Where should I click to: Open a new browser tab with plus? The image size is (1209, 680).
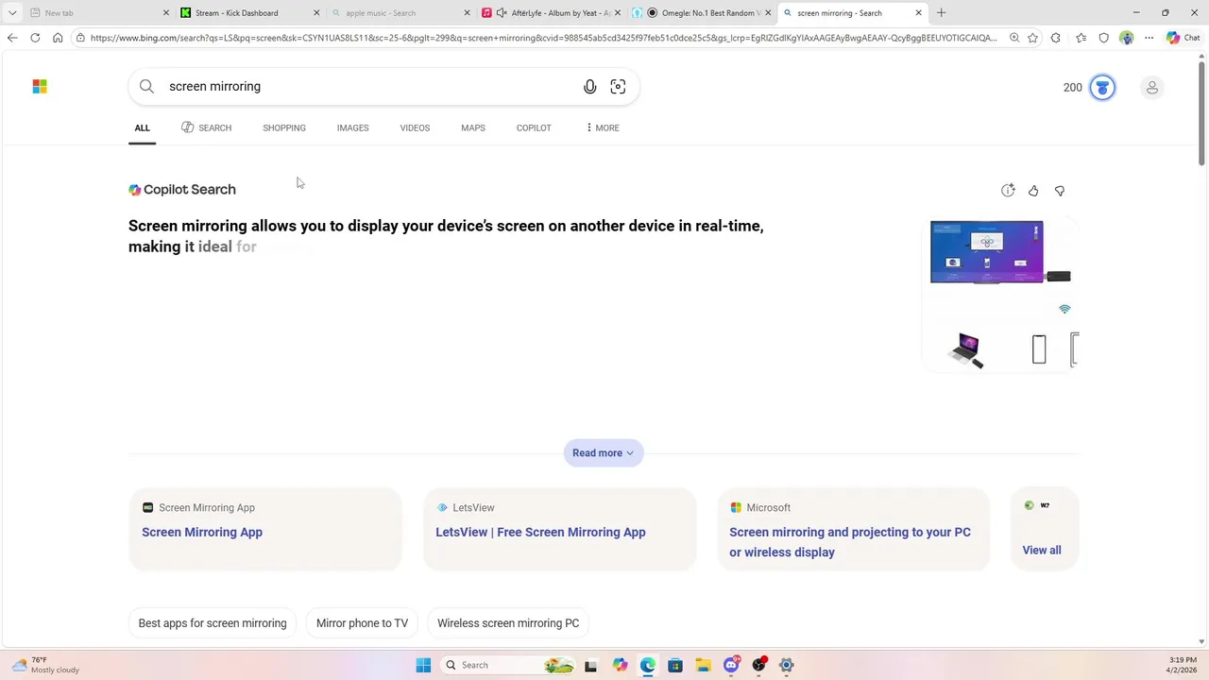pos(941,12)
